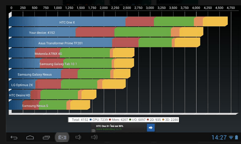Click the green I/O segment of Your device

(143, 32)
